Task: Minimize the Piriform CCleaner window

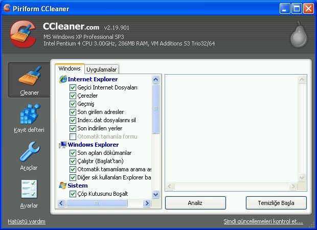Action: click(285, 9)
